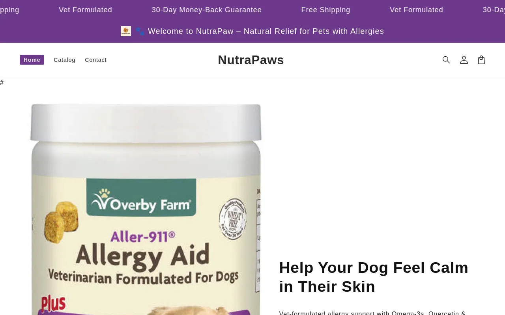Viewport: 505px width, 315px height.
Task: Open the account login icon
Action: [x=464, y=60]
